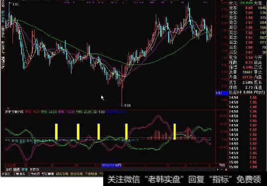Select the 卖① 7.96 ask row

click(248, 27)
